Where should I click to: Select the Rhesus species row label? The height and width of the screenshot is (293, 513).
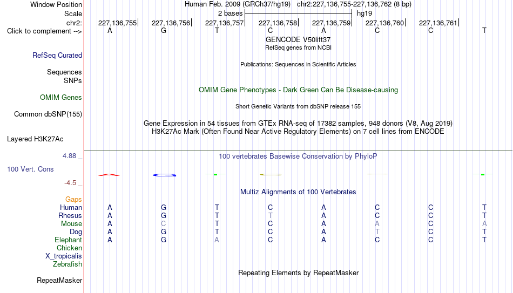coord(70,215)
